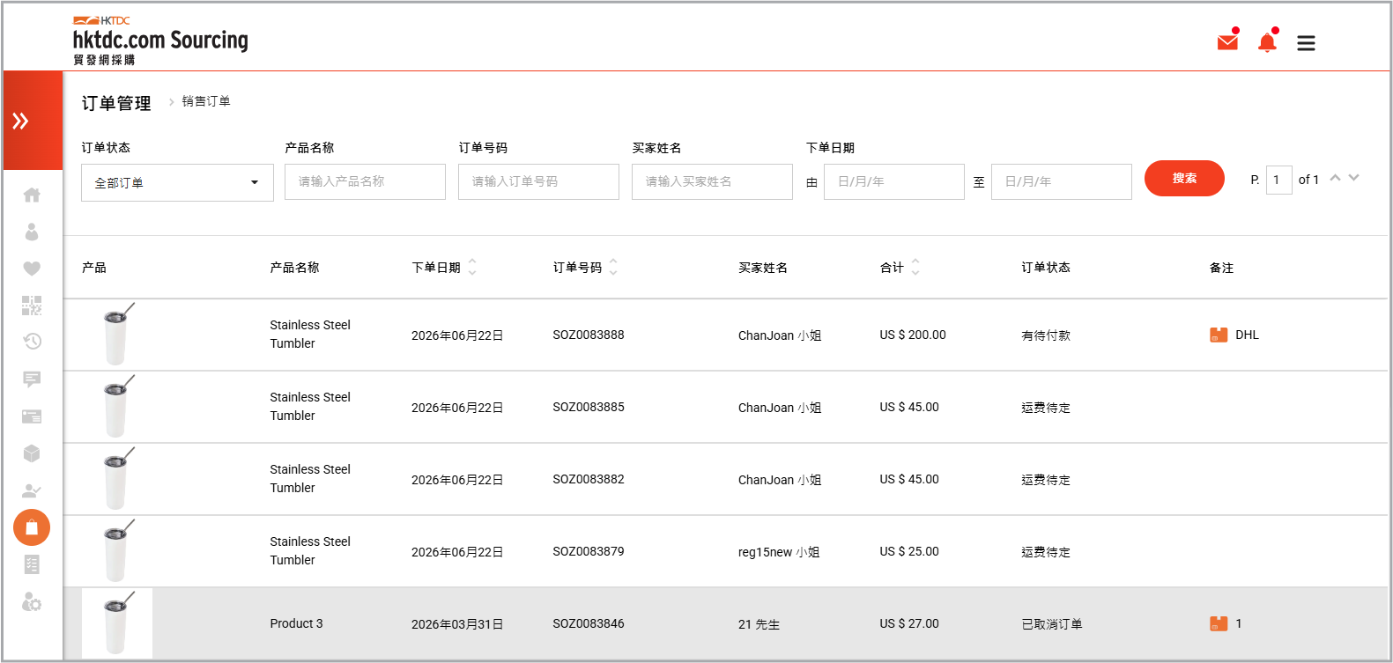Open the bell alerts icon

(1267, 42)
